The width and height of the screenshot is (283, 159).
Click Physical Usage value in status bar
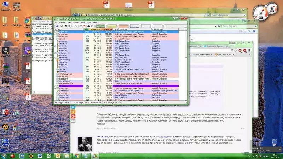[112, 102]
